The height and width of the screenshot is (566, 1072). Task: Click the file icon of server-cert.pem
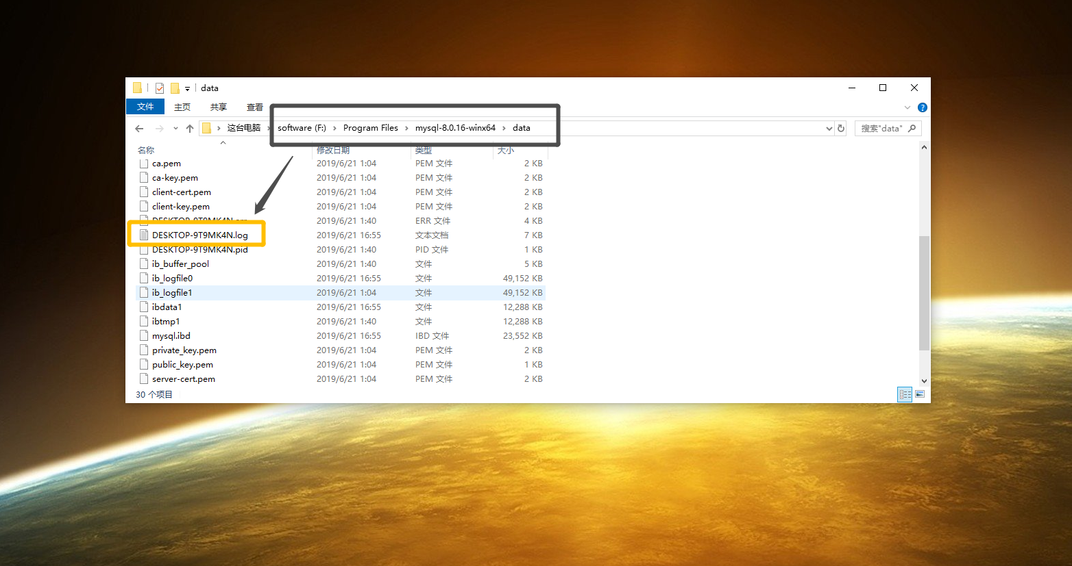pos(144,378)
